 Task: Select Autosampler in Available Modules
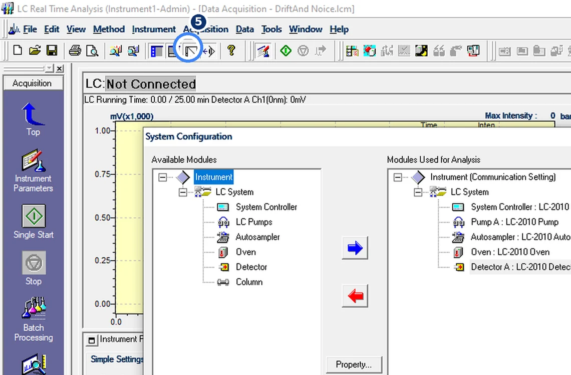click(x=257, y=237)
